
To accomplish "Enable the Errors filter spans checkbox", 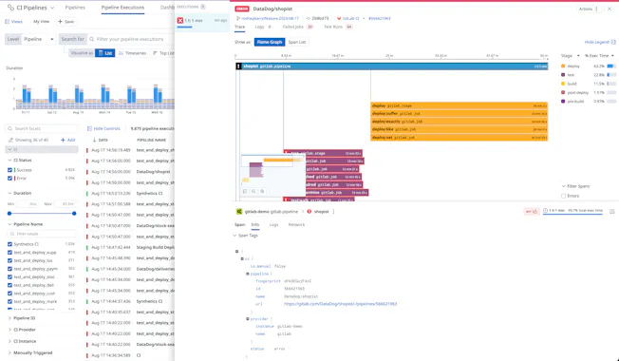I will click(x=564, y=196).
